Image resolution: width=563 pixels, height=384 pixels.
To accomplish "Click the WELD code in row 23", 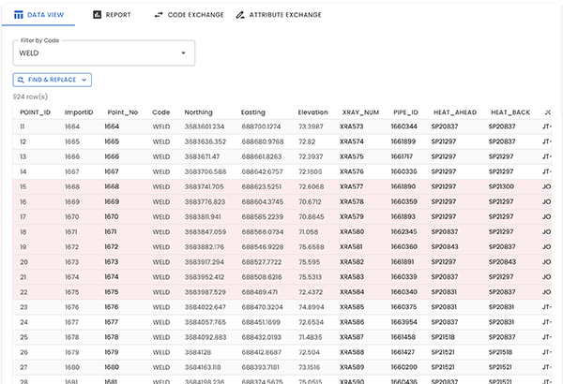I will click(x=161, y=307).
